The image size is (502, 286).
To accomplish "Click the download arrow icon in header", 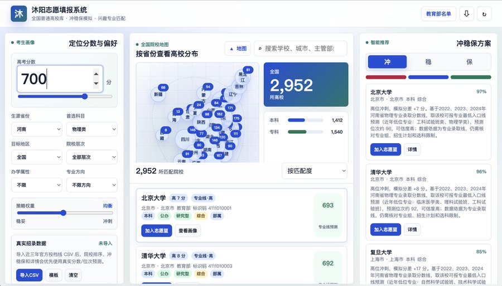I will click(x=466, y=14).
